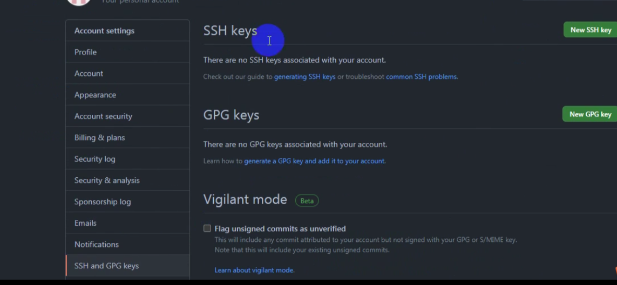Go to Profile in settings sidebar
Screen dimensions: 617x285
tap(127, 52)
